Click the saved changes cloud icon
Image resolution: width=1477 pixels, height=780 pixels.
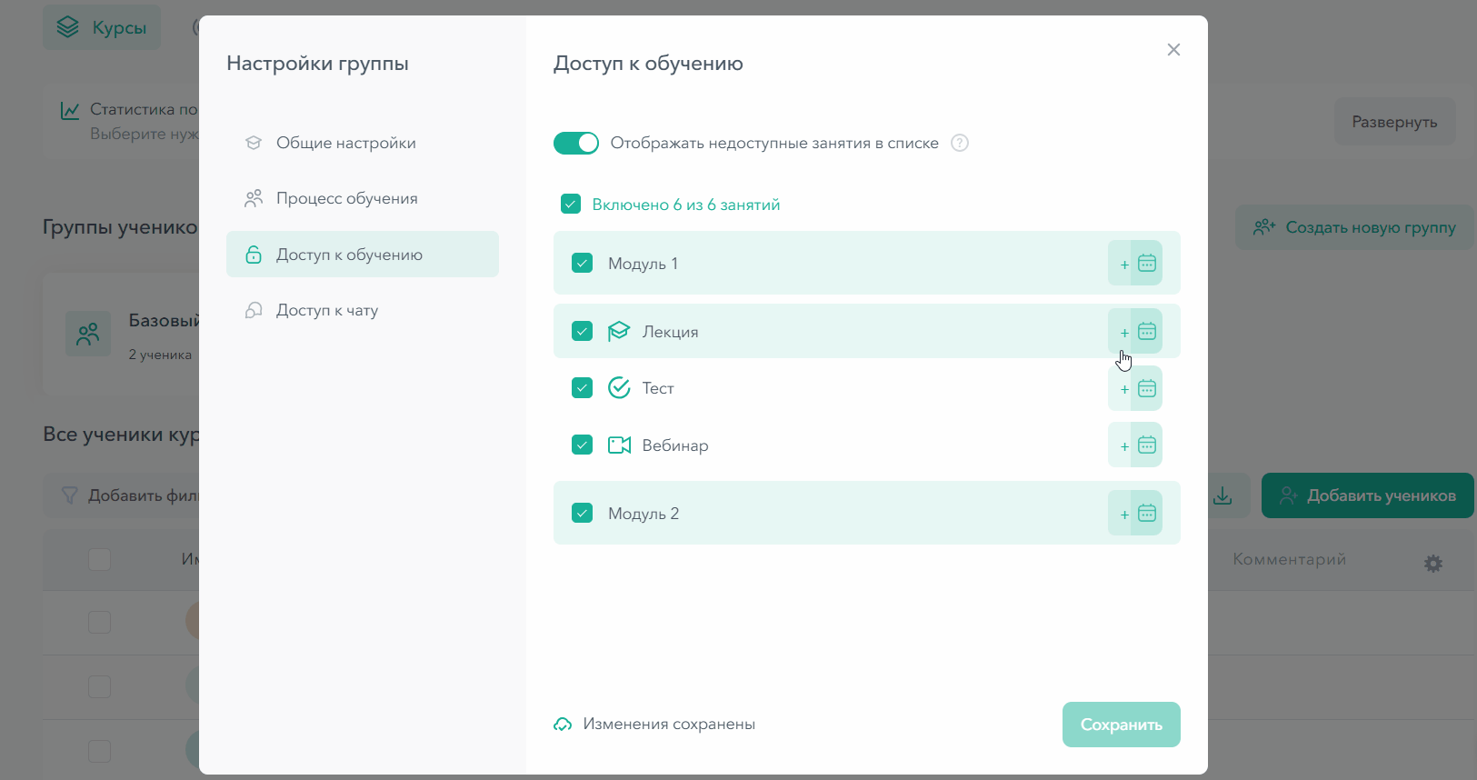tap(563, 725)
